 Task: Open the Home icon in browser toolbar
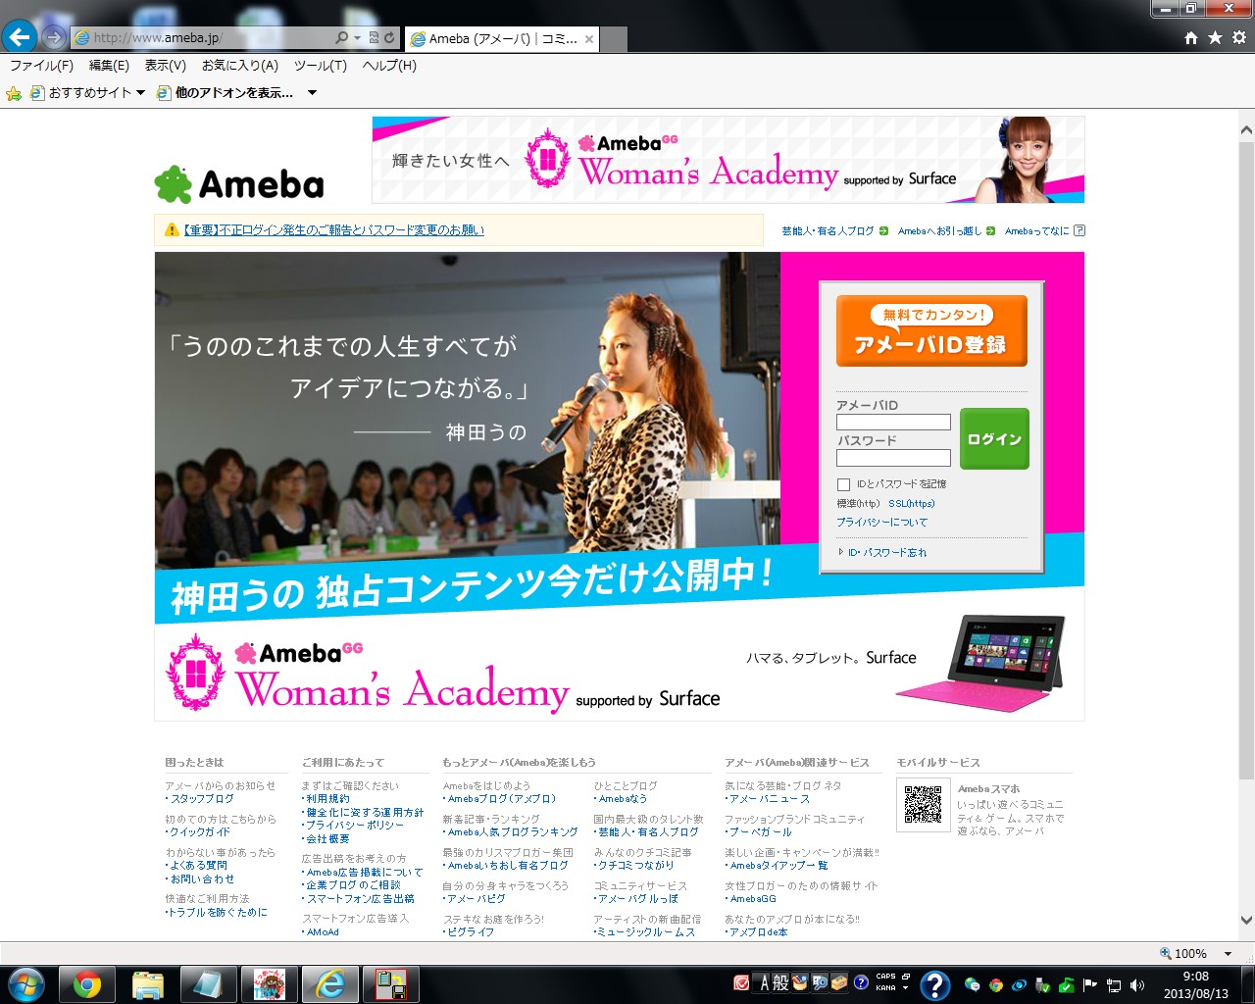pyautogui.click(x=1191, y=37)
